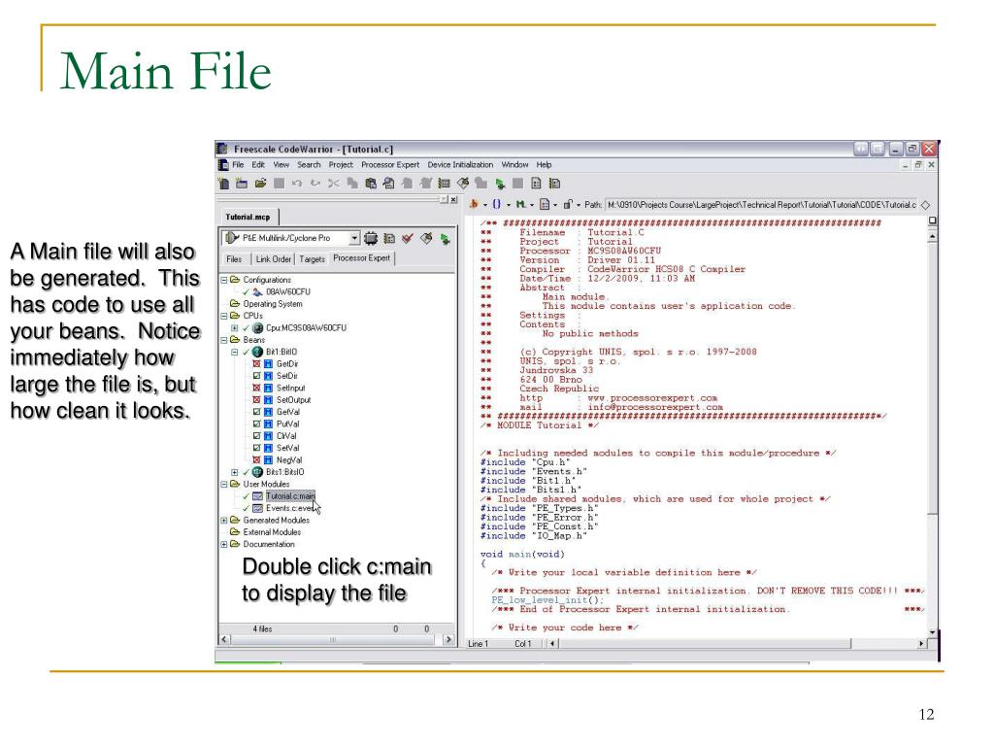Image resolution: width=994 pixels, height=746 pixels.
Task: Click the chip Target Settings icon
Action: (371, 239)
